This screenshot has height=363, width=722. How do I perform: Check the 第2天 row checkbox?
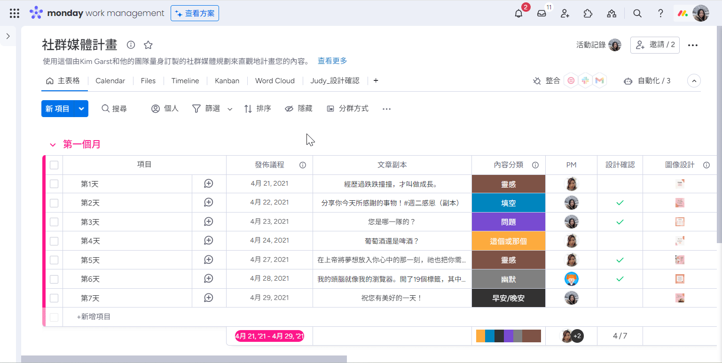coord(54,203)
